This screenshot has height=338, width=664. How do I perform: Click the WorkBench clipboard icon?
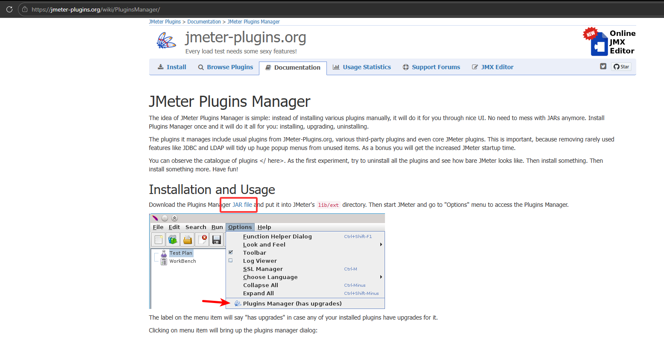click(164, 261)
